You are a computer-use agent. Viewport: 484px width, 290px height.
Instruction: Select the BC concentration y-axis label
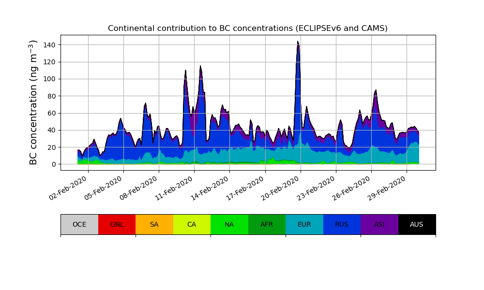(x=33, y=102)
